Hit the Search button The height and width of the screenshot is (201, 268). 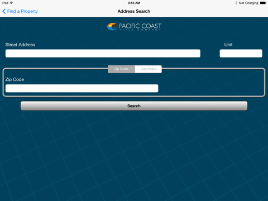(x=134, y=106)
